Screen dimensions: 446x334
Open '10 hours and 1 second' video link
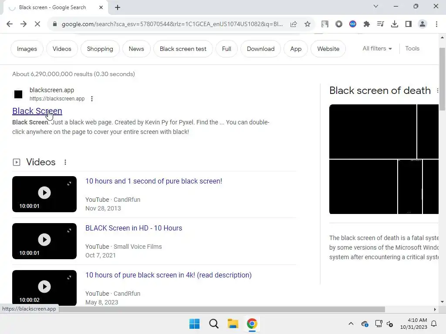(154, 181)
